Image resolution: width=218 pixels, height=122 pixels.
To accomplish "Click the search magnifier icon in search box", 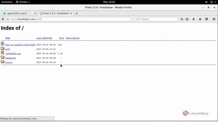I will (139, 19).
